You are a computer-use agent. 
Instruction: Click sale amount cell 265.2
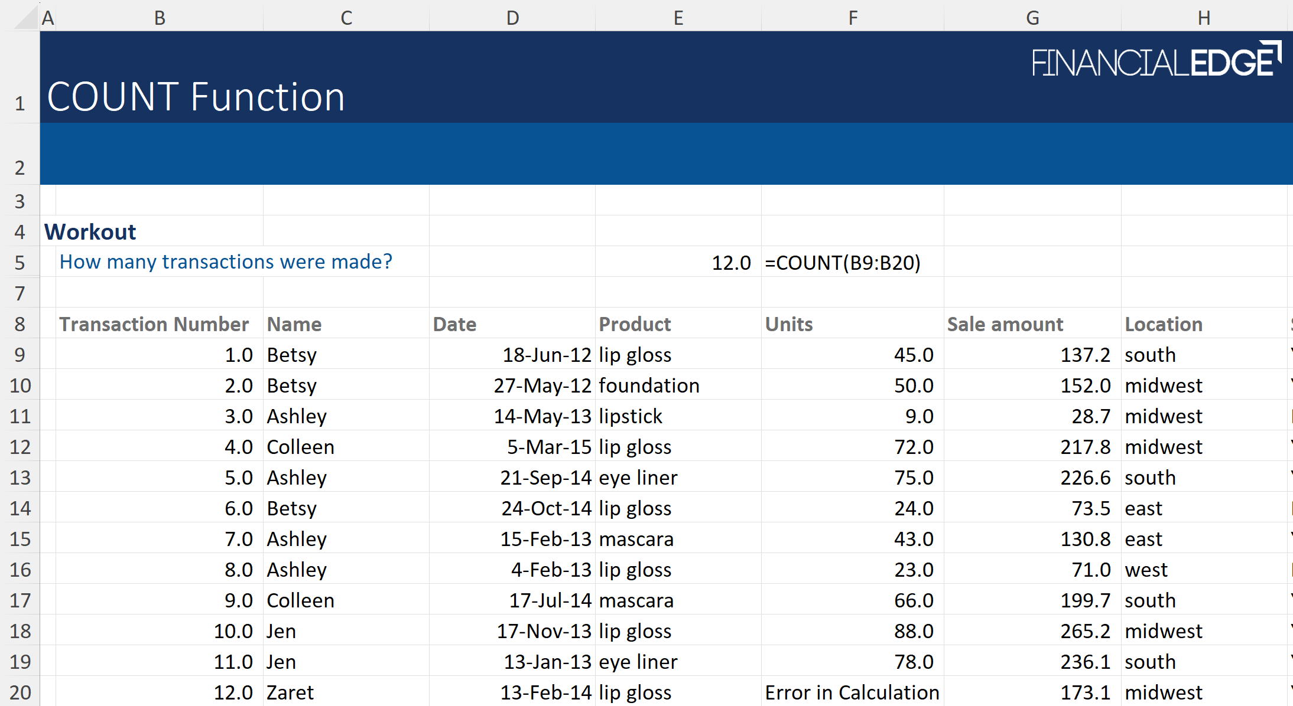coord(1085,630)
